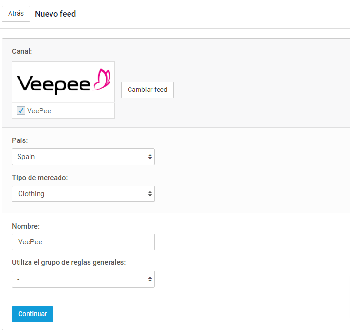Click the up-down arrows on the Clothing selector
350x331 pixels.
(150, 194)
